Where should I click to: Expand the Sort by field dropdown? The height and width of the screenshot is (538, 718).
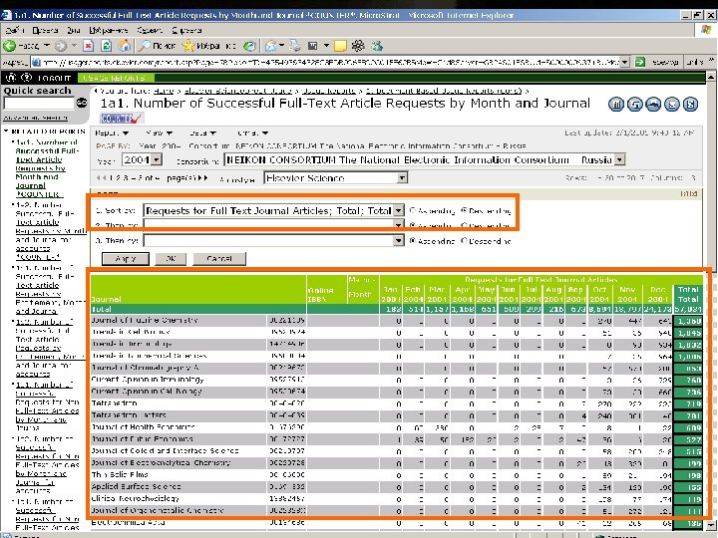point(398,211)
